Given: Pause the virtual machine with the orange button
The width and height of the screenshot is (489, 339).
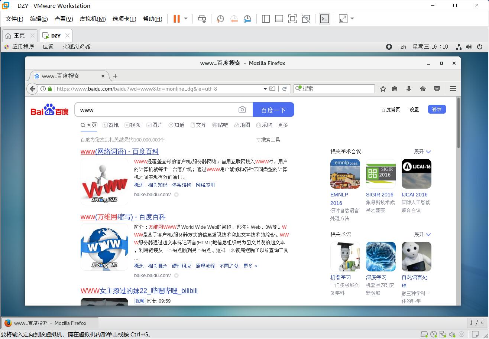Looking at the screenshot, I should point(177,19).
